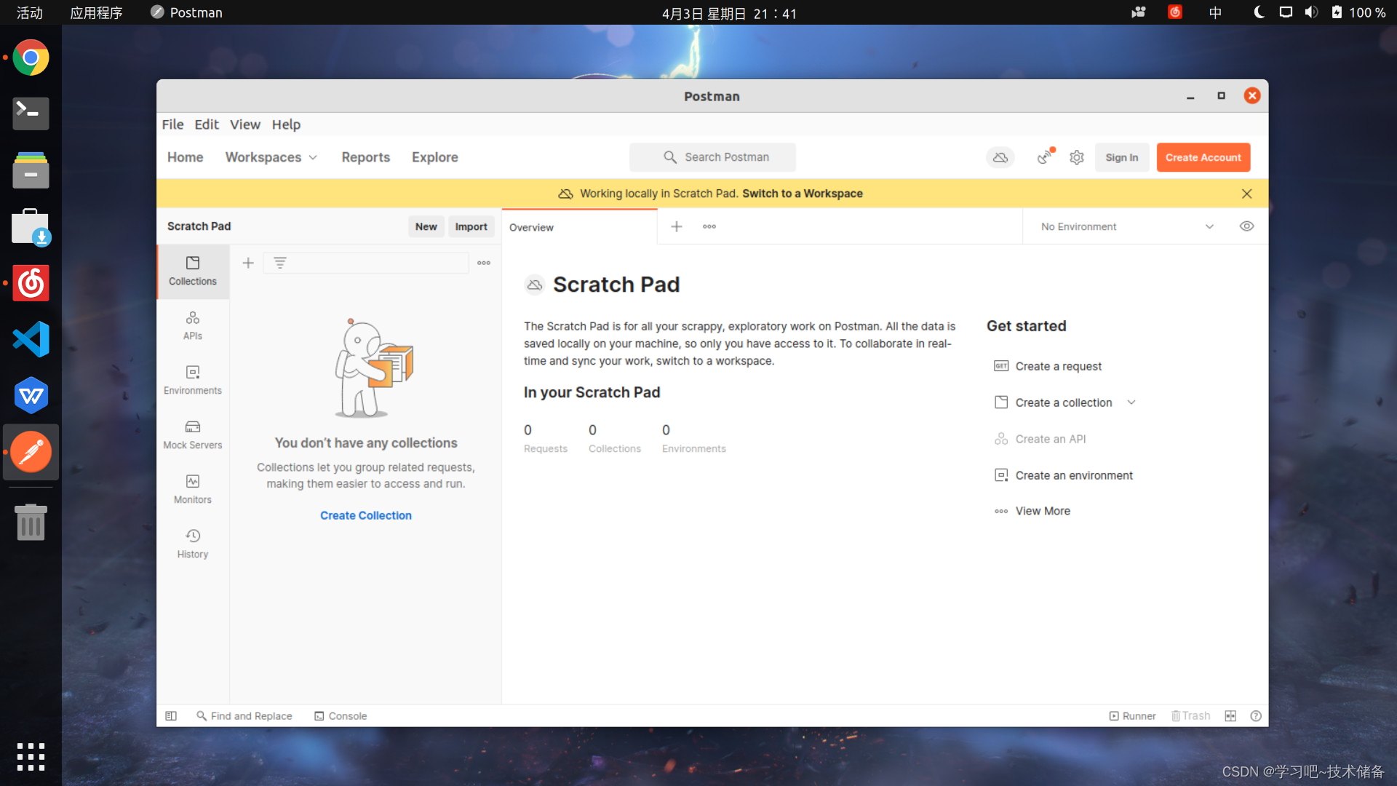This screenshot has width=1397, height=786.
Task: Expand the Workspaces dropdown
Action: point(271,157)
